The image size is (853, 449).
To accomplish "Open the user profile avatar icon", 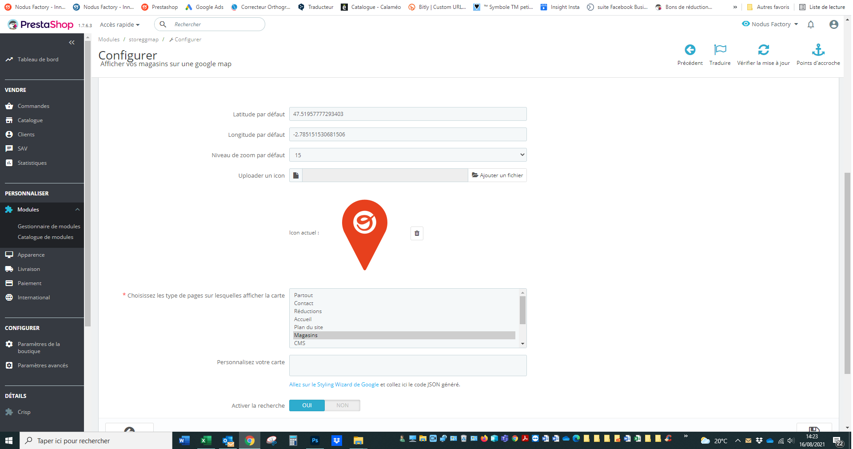I will (834, 24).
